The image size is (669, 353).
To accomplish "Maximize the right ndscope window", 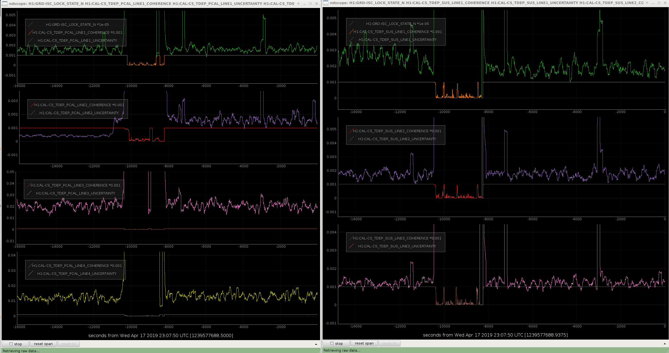I will 659,3.
